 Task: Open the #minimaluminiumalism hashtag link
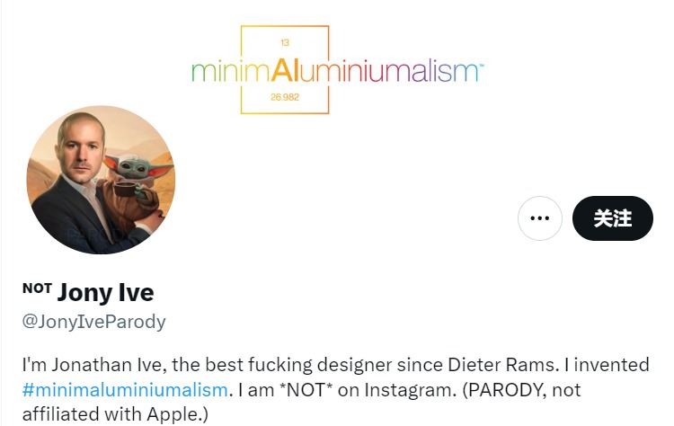point(125,390)
